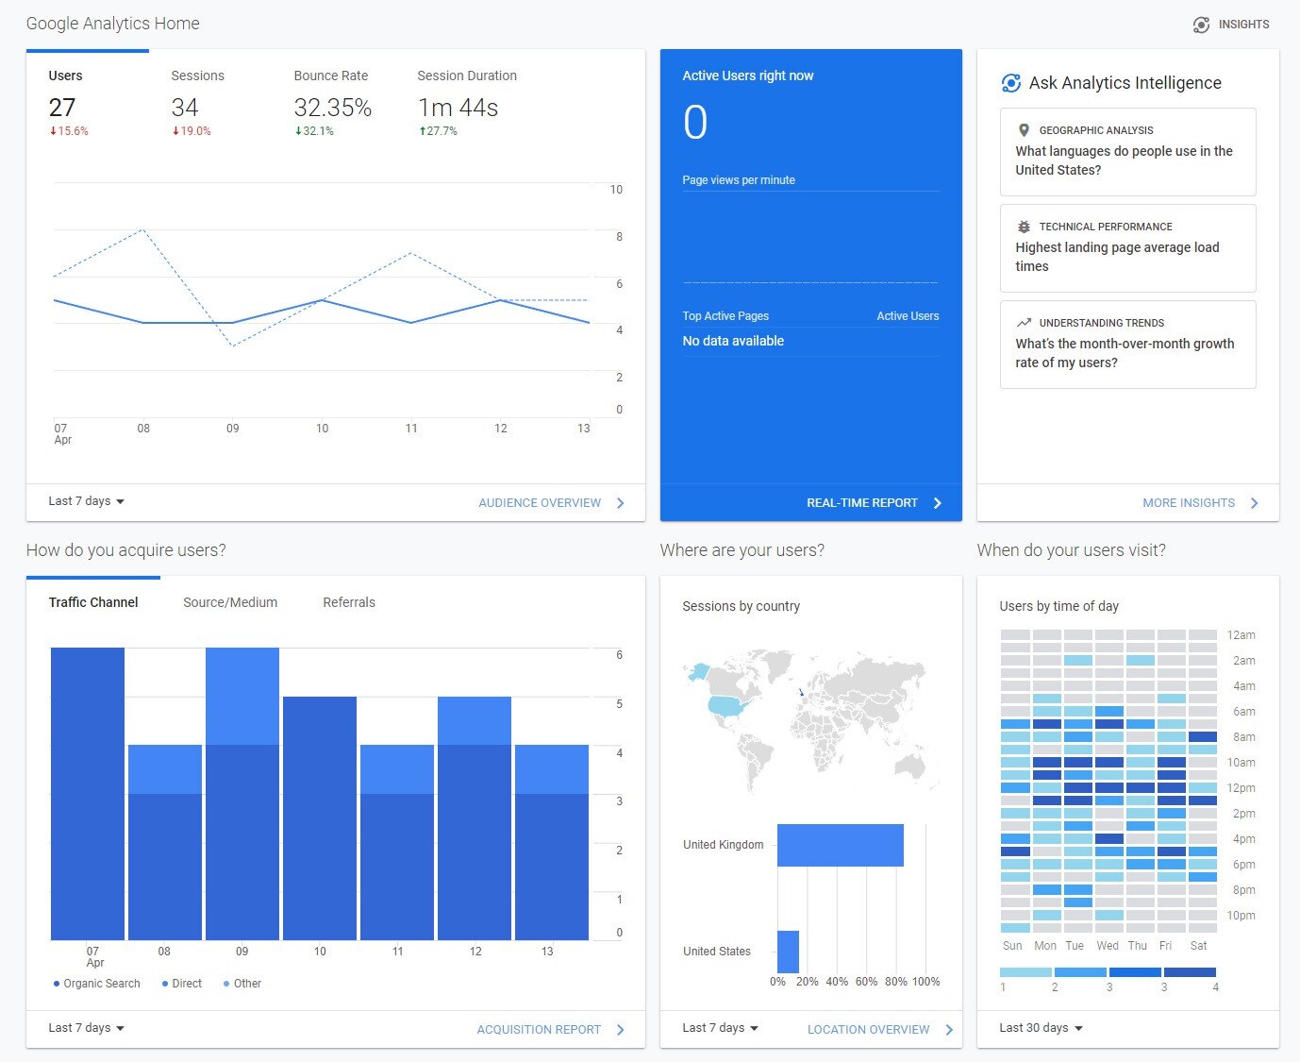Select the Sessions metric tab
Image resolution: width=1300 pixels, height=1062 pixels.
(x=197, y=76)
